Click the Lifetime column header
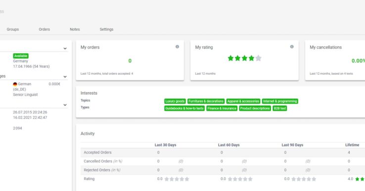 (x=352, y=145)
